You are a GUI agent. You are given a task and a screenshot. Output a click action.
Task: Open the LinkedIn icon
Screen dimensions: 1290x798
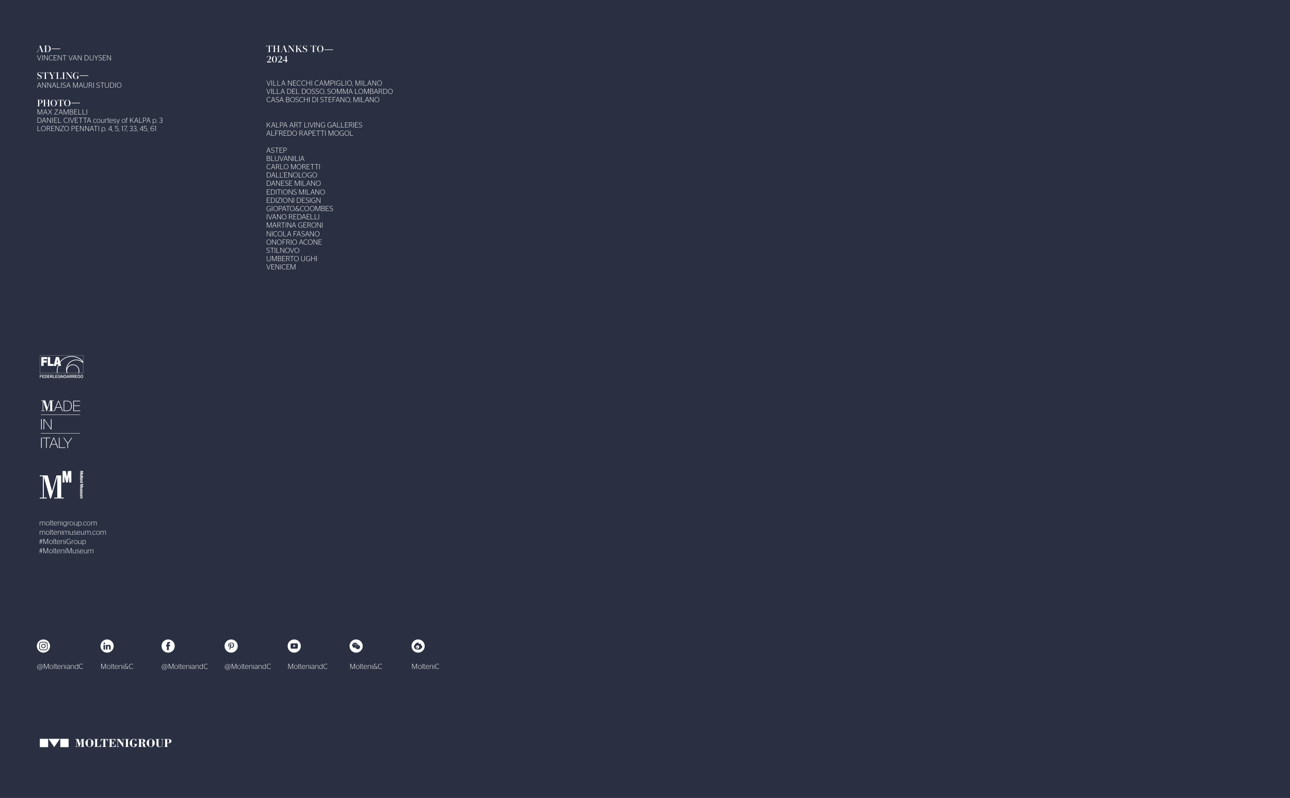tap(107, 646)
